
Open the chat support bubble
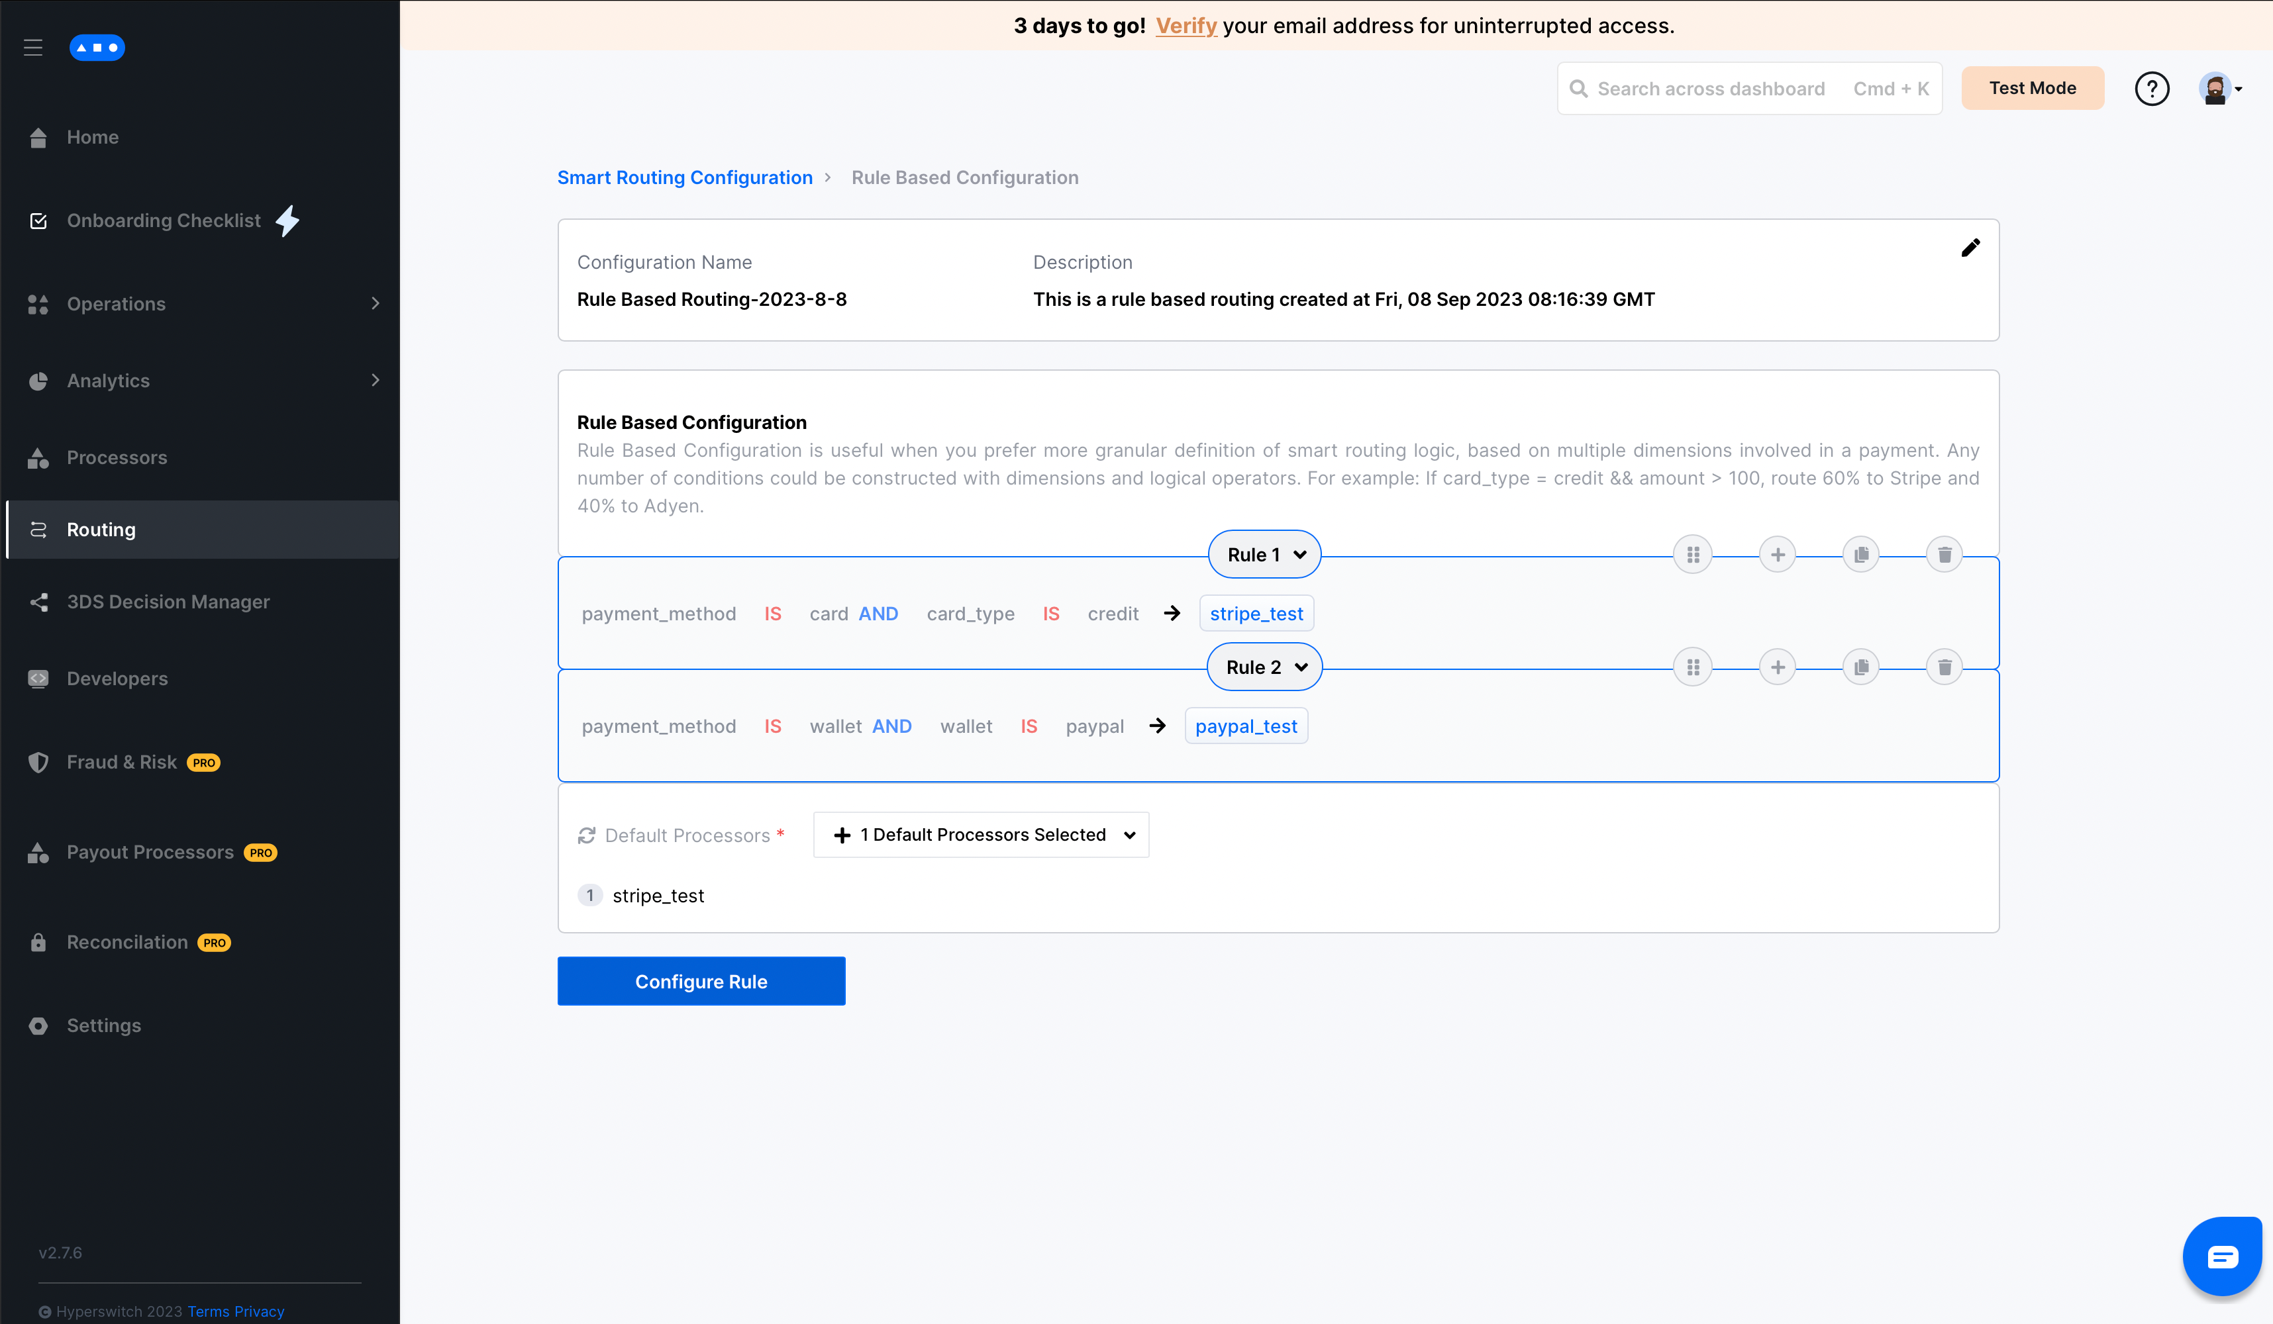point(2221,1256)
